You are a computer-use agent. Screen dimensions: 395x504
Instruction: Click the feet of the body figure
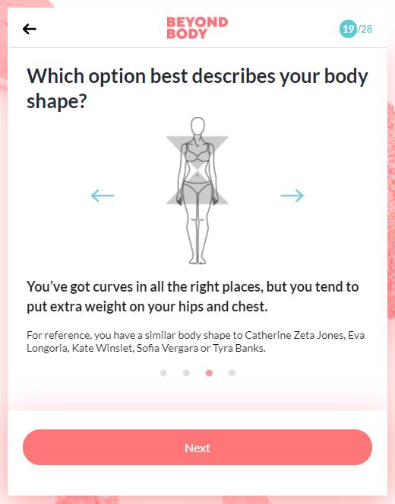pyautogui.click(x=197, y=260)
